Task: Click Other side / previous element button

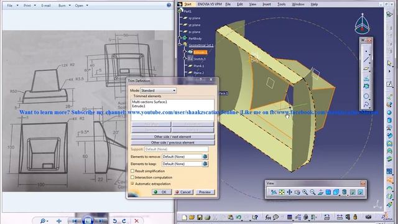Action: [173, 142]
